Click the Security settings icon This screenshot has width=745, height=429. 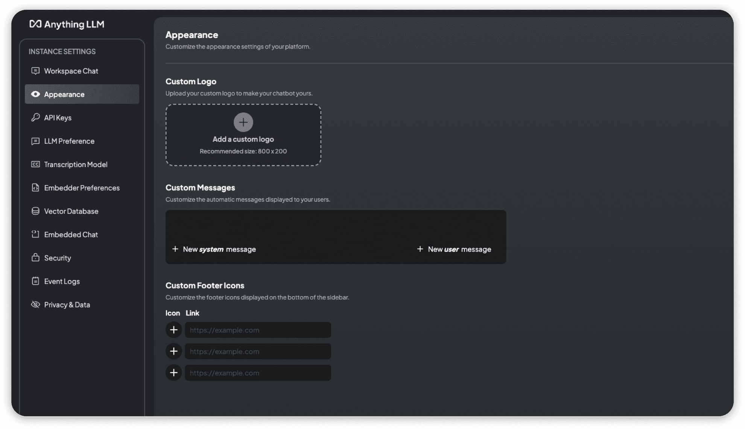pyautogui.click(x=35, y=257)
